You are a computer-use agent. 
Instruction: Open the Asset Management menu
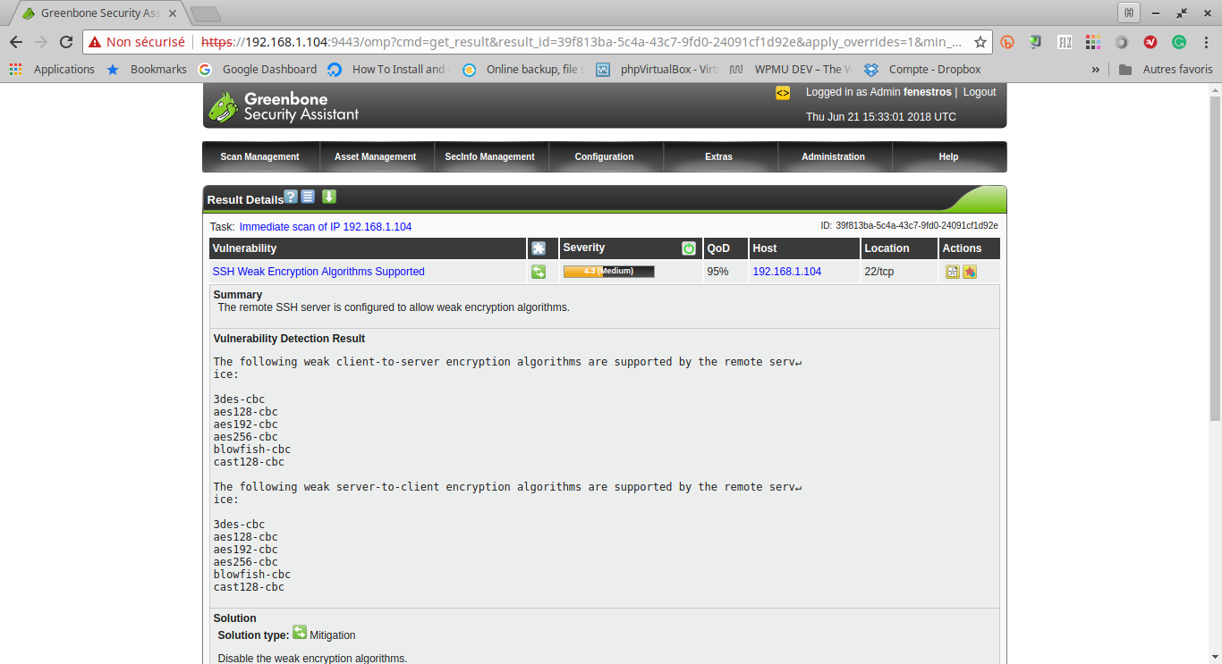375,156
